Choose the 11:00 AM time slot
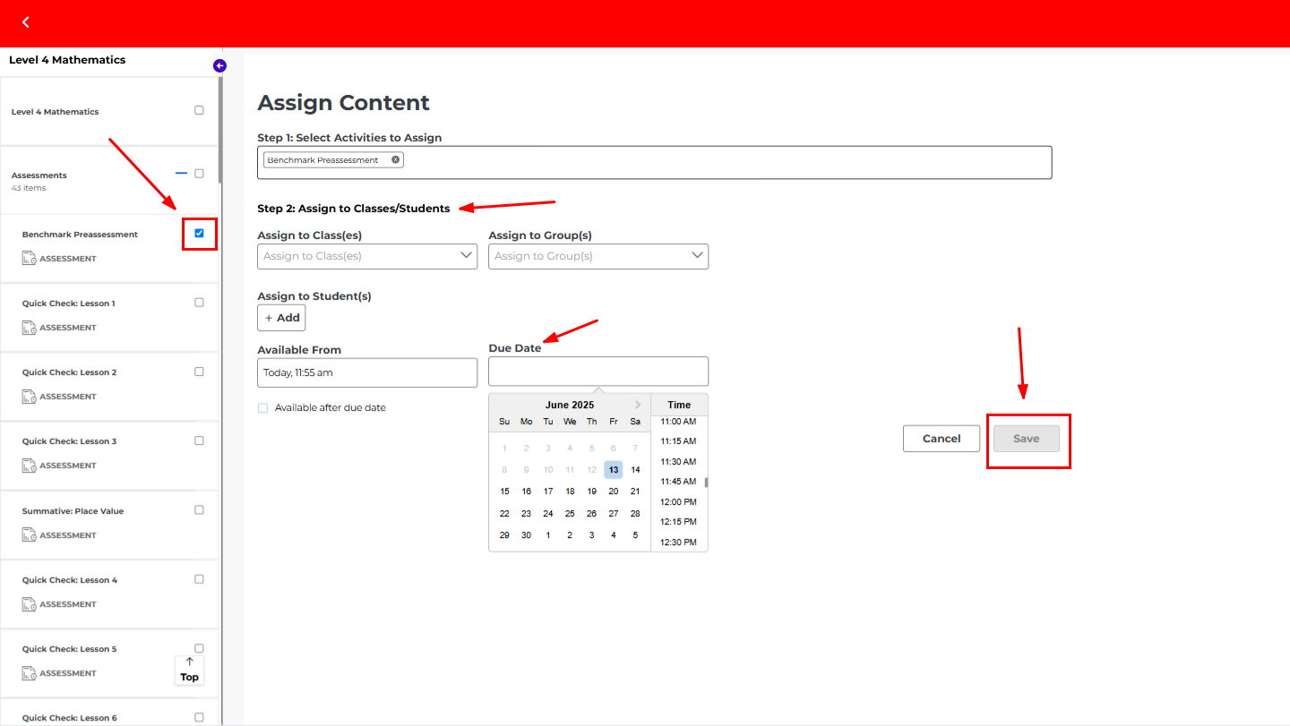Image resolution: width=1290 pixels, height=726 pixels. [678, 421]
